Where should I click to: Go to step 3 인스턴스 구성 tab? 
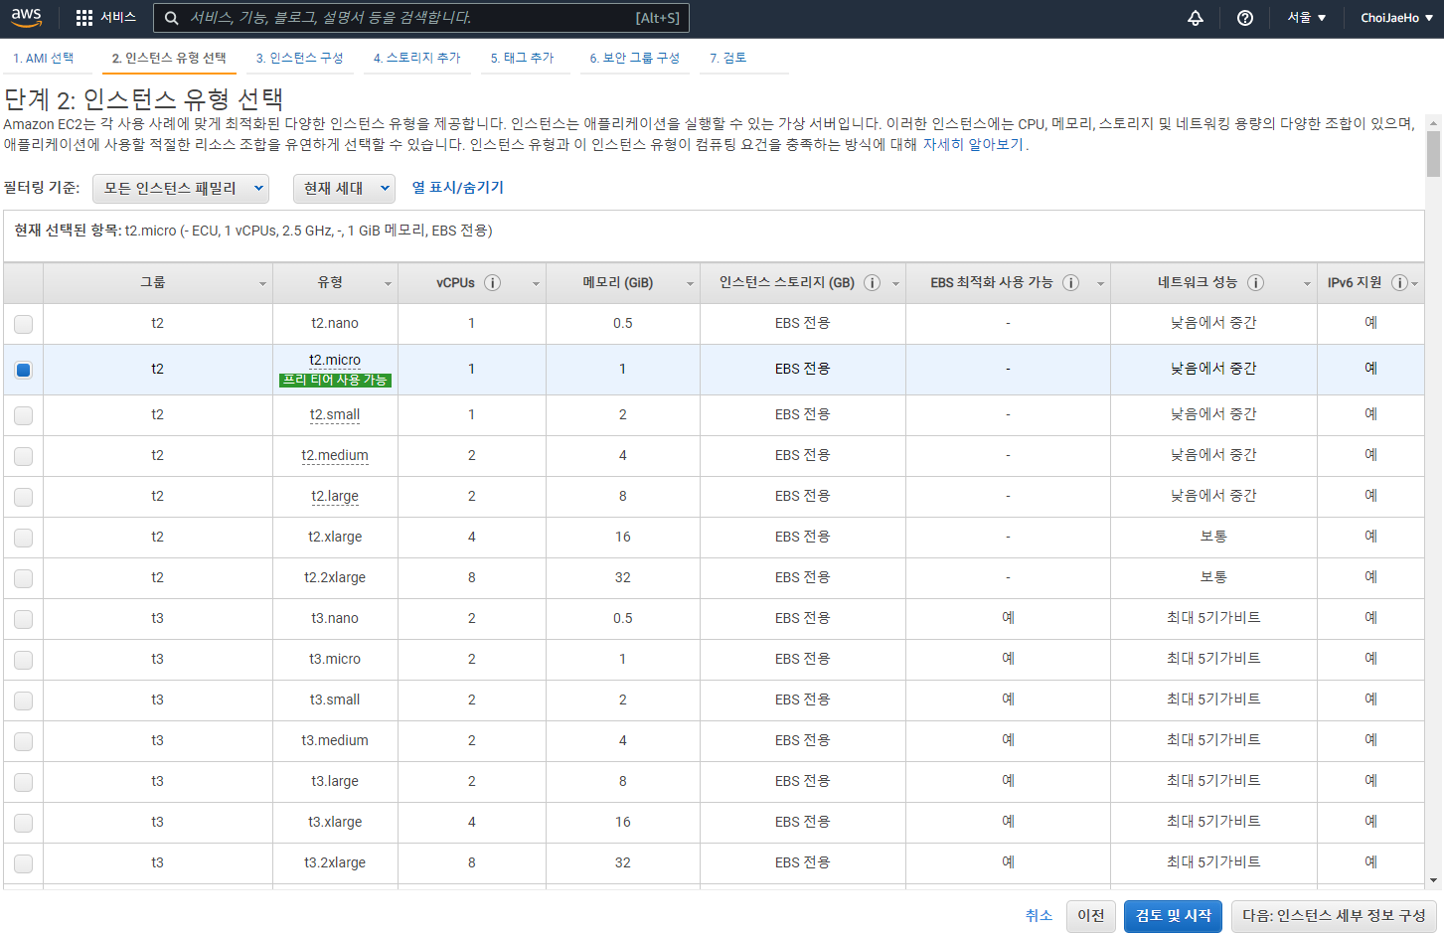click(299, 58)
